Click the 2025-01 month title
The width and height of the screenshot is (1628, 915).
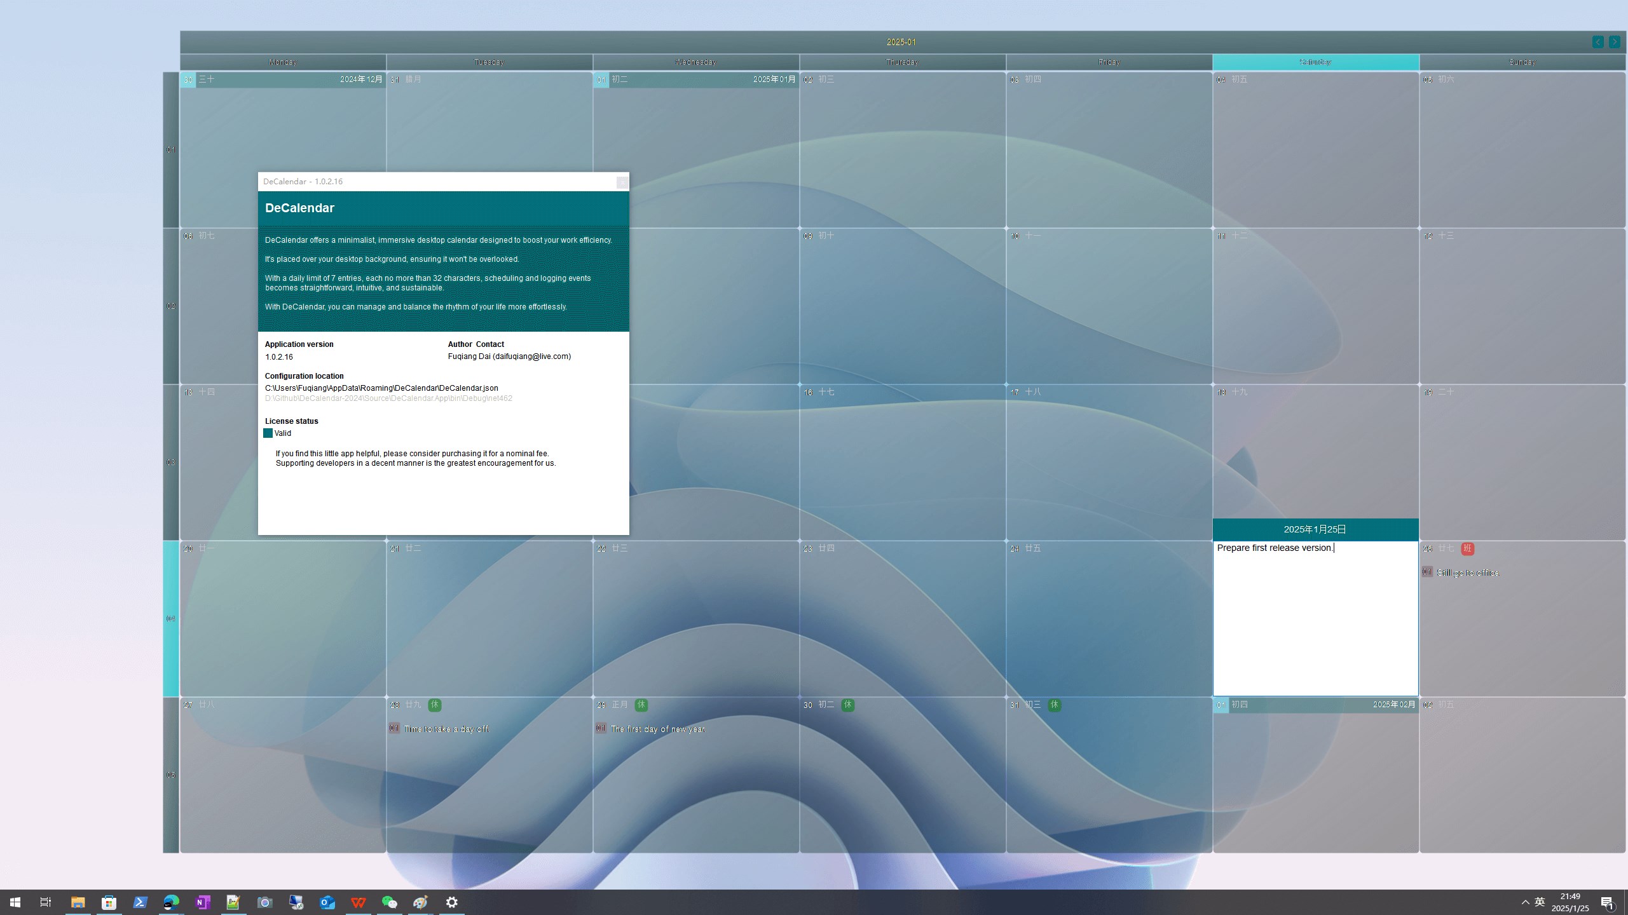tap(901, 42)
